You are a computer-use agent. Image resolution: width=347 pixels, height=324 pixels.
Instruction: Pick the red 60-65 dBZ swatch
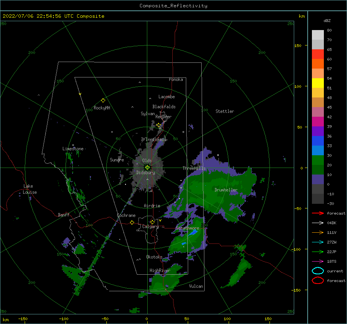318,54
